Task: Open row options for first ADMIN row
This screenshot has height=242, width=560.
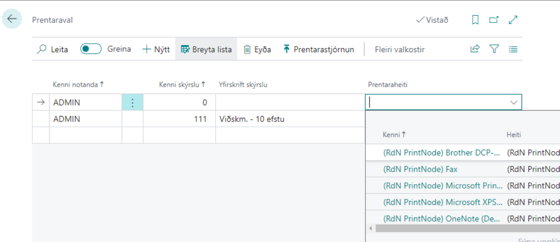Action: pos(132,103)
